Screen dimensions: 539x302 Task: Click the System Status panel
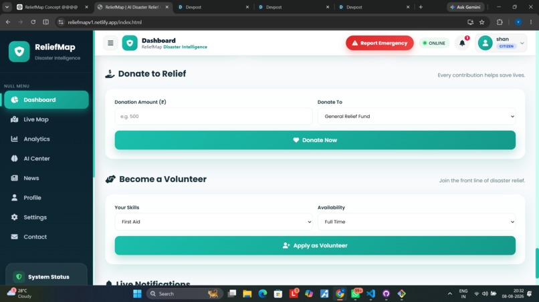[x=46, y=275]
